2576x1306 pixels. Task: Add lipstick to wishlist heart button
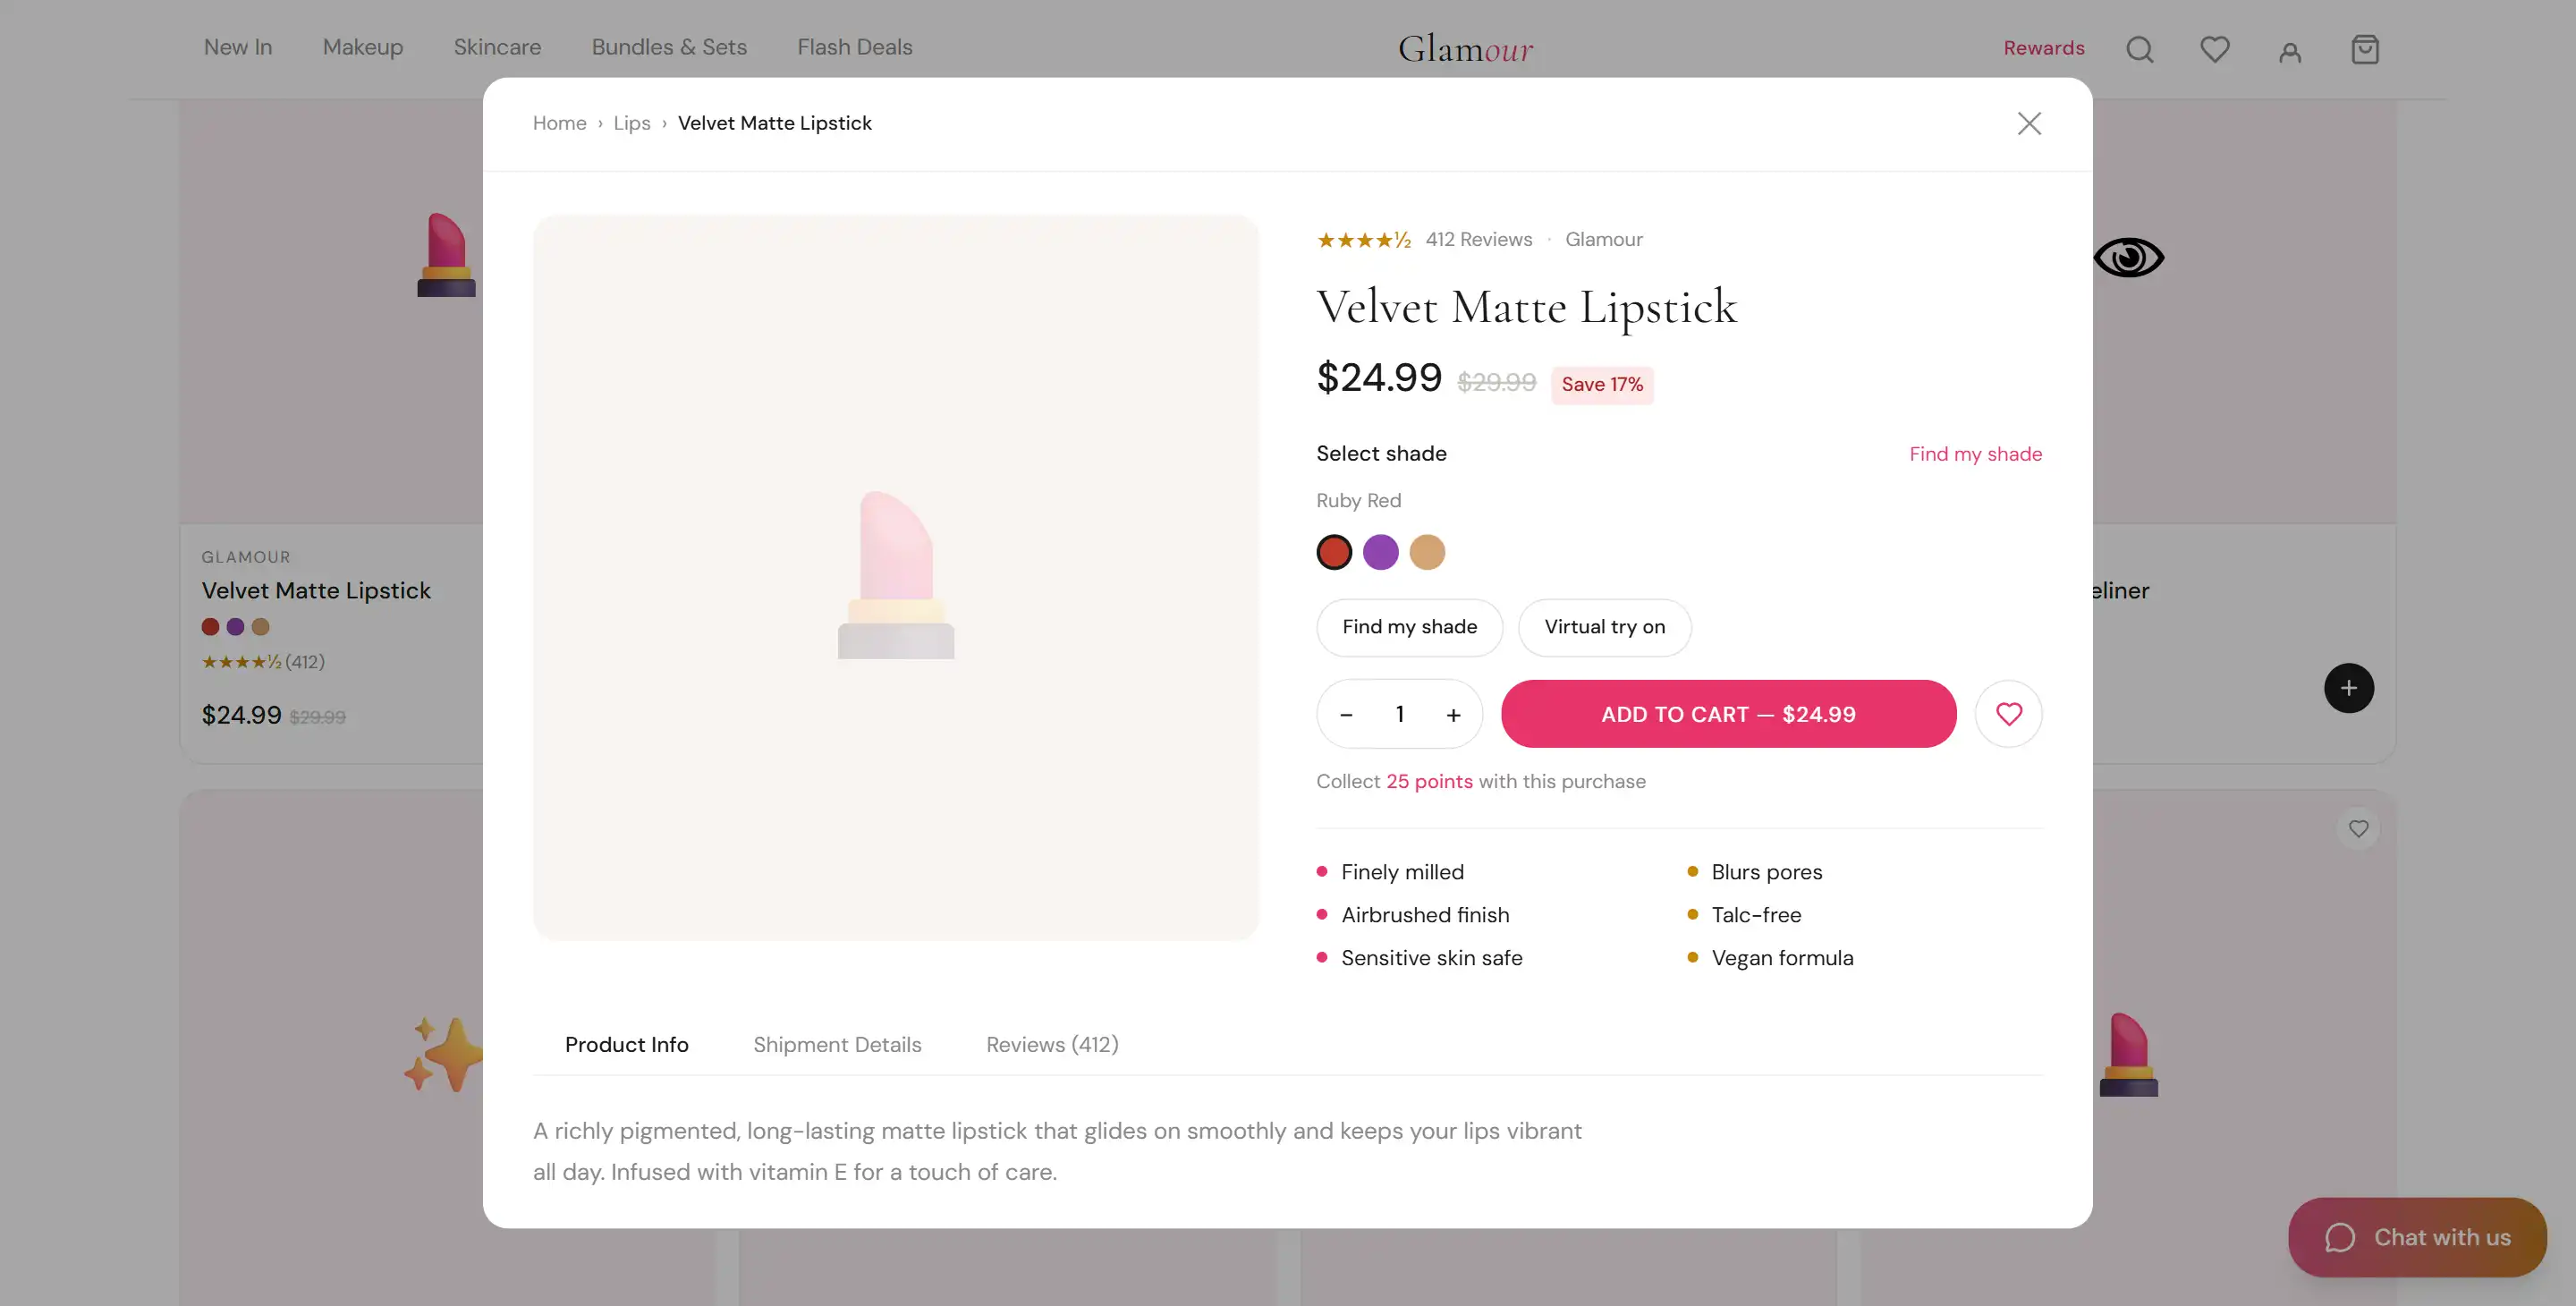(2008, 714)
